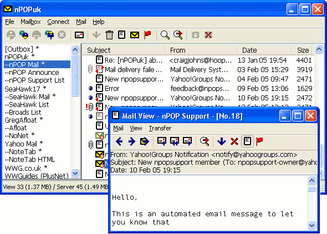Viewport: 327px width, 234px height.
Task: Click the blue down arrow in Mail View
Action: point(222,141)
